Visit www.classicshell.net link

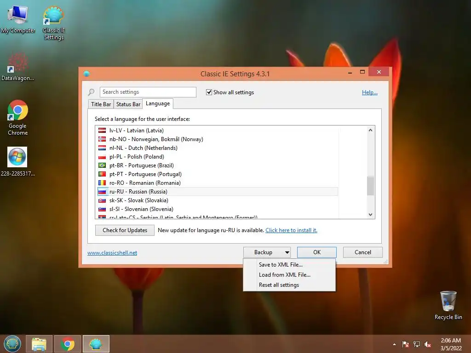[112, 253]
